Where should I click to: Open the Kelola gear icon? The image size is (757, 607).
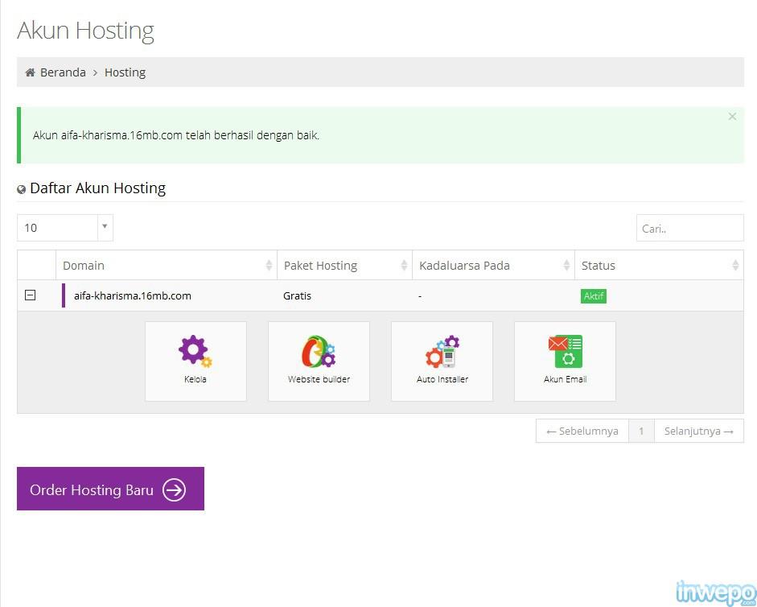point(195,353)
